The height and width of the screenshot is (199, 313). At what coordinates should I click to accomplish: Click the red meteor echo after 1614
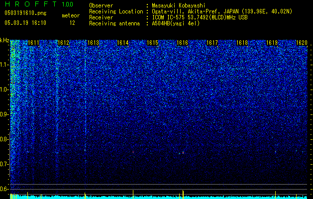(133, 152)
